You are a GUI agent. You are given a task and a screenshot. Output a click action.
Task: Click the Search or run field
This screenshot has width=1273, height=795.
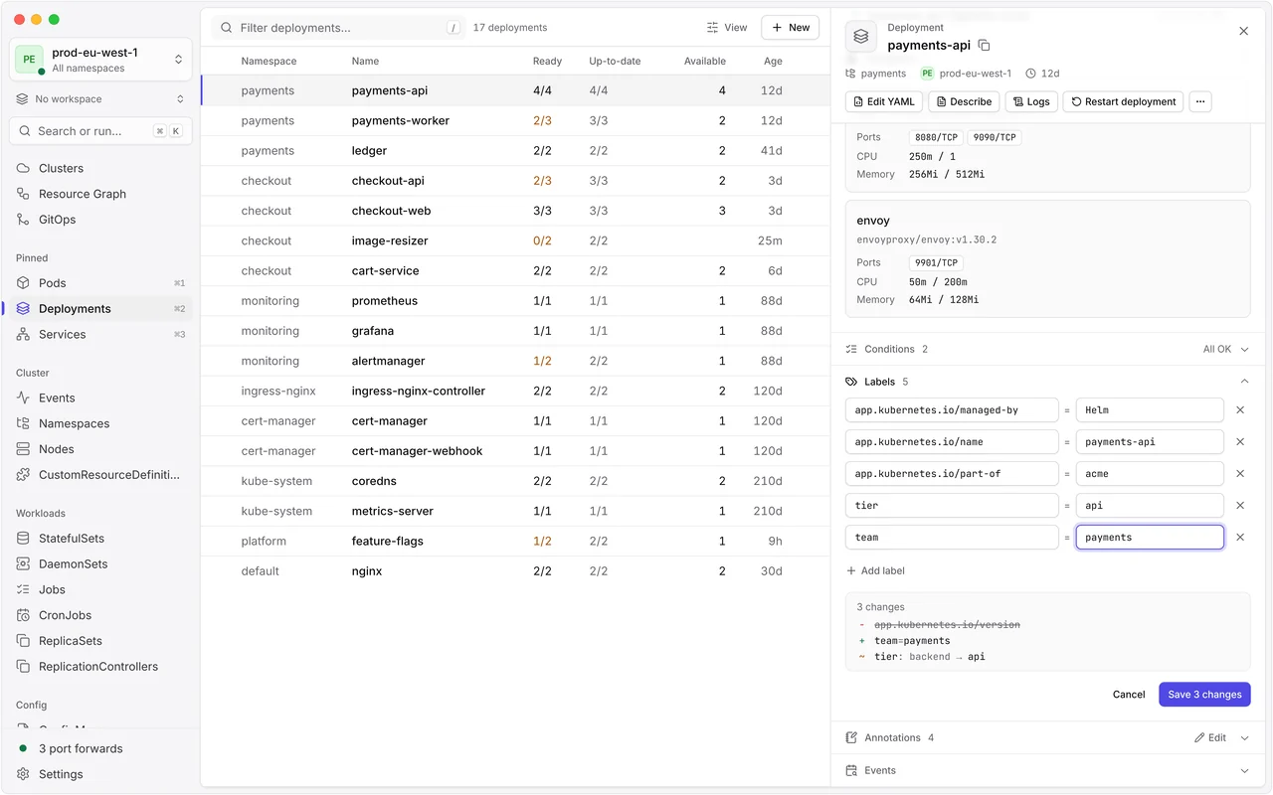[x=100, y=131]
